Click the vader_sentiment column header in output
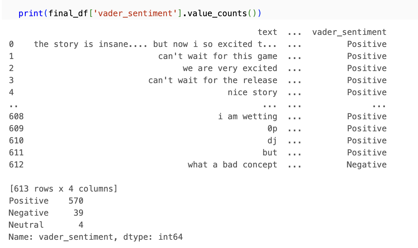This screenshot has height=248, width=418. [x=349, y=32]
